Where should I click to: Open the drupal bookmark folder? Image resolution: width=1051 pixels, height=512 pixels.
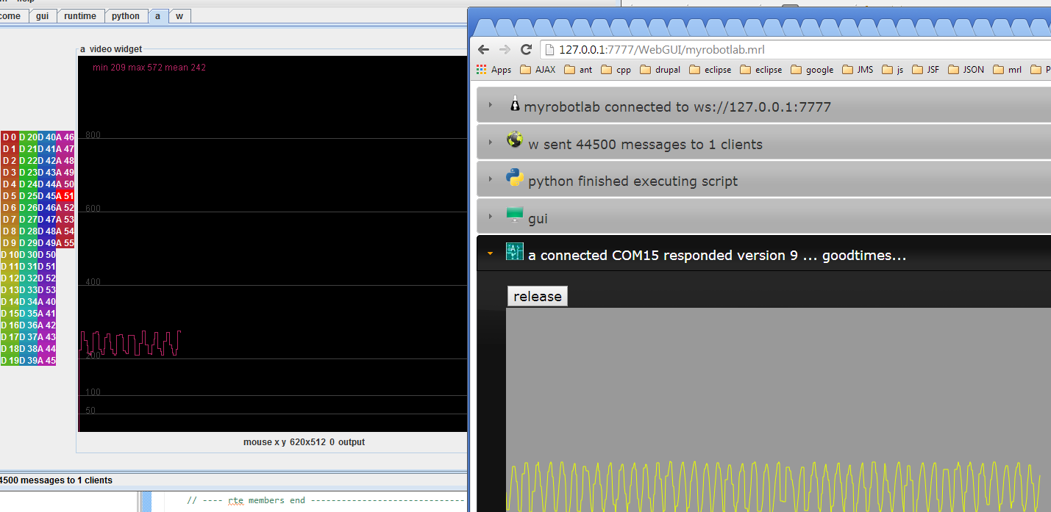(660, 70)
